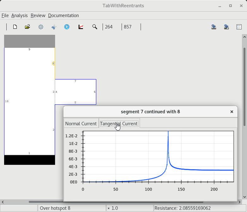The height and width of the screenshot is (212, 247).
Task: Switch to the Normal Current tab
Action: click(81, 124)
